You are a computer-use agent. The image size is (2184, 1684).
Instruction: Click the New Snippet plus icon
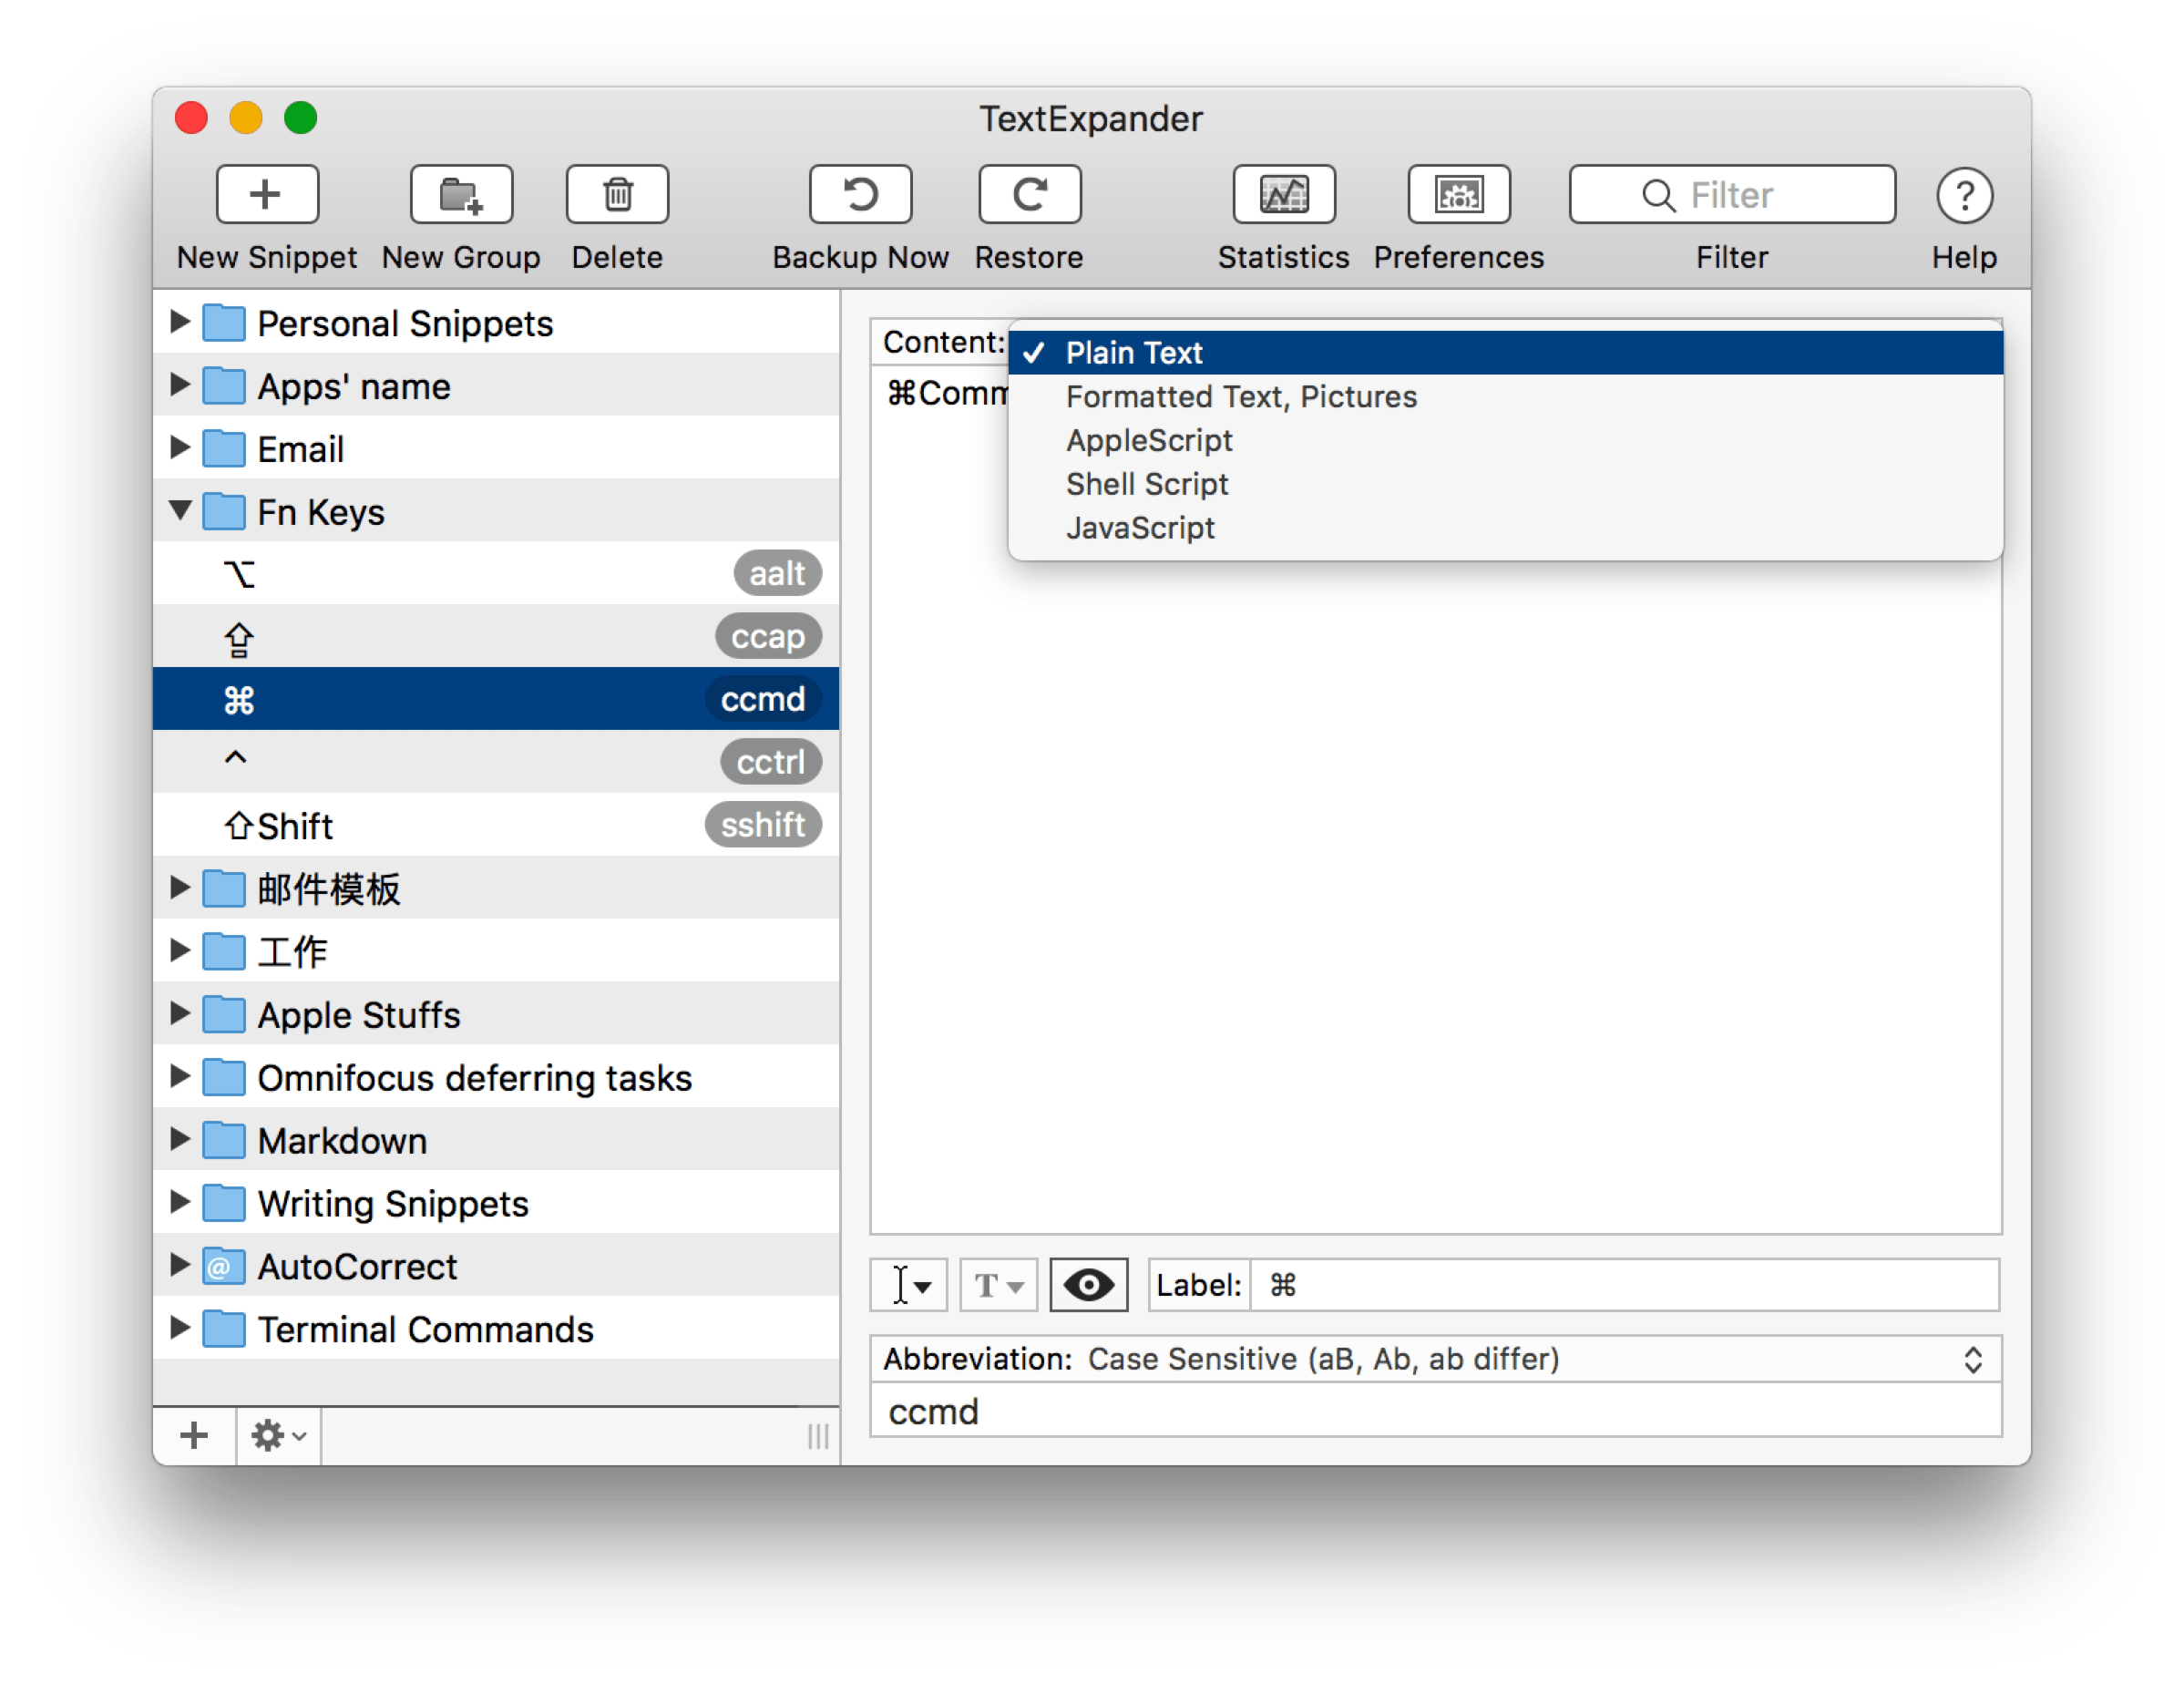click(267, 194)
